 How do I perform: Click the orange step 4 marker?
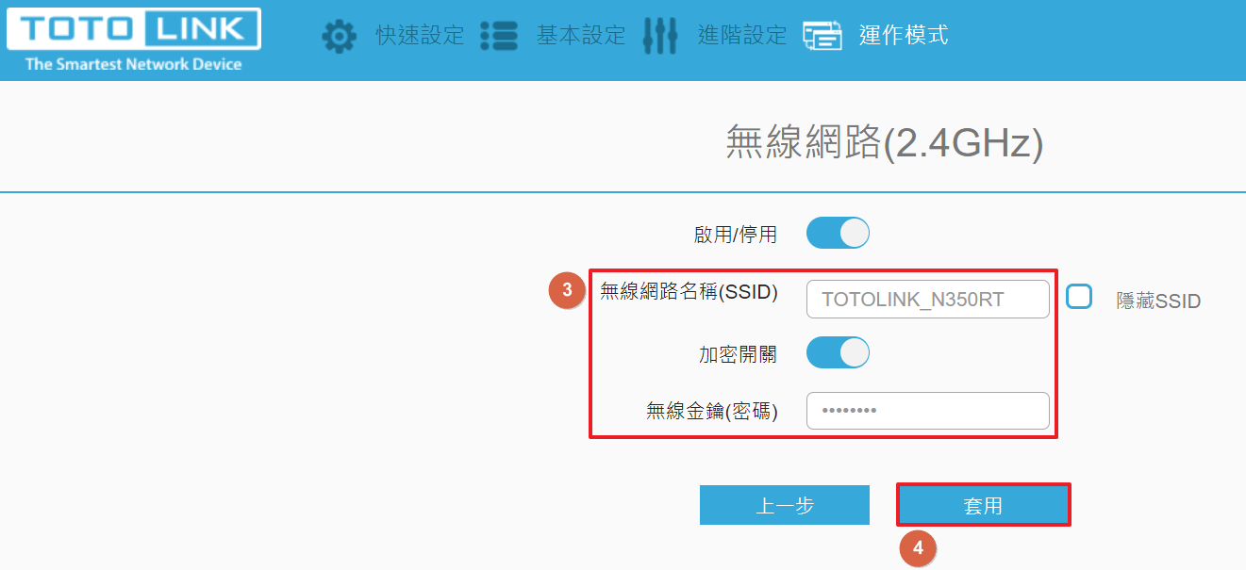click(x=918, y=548)
